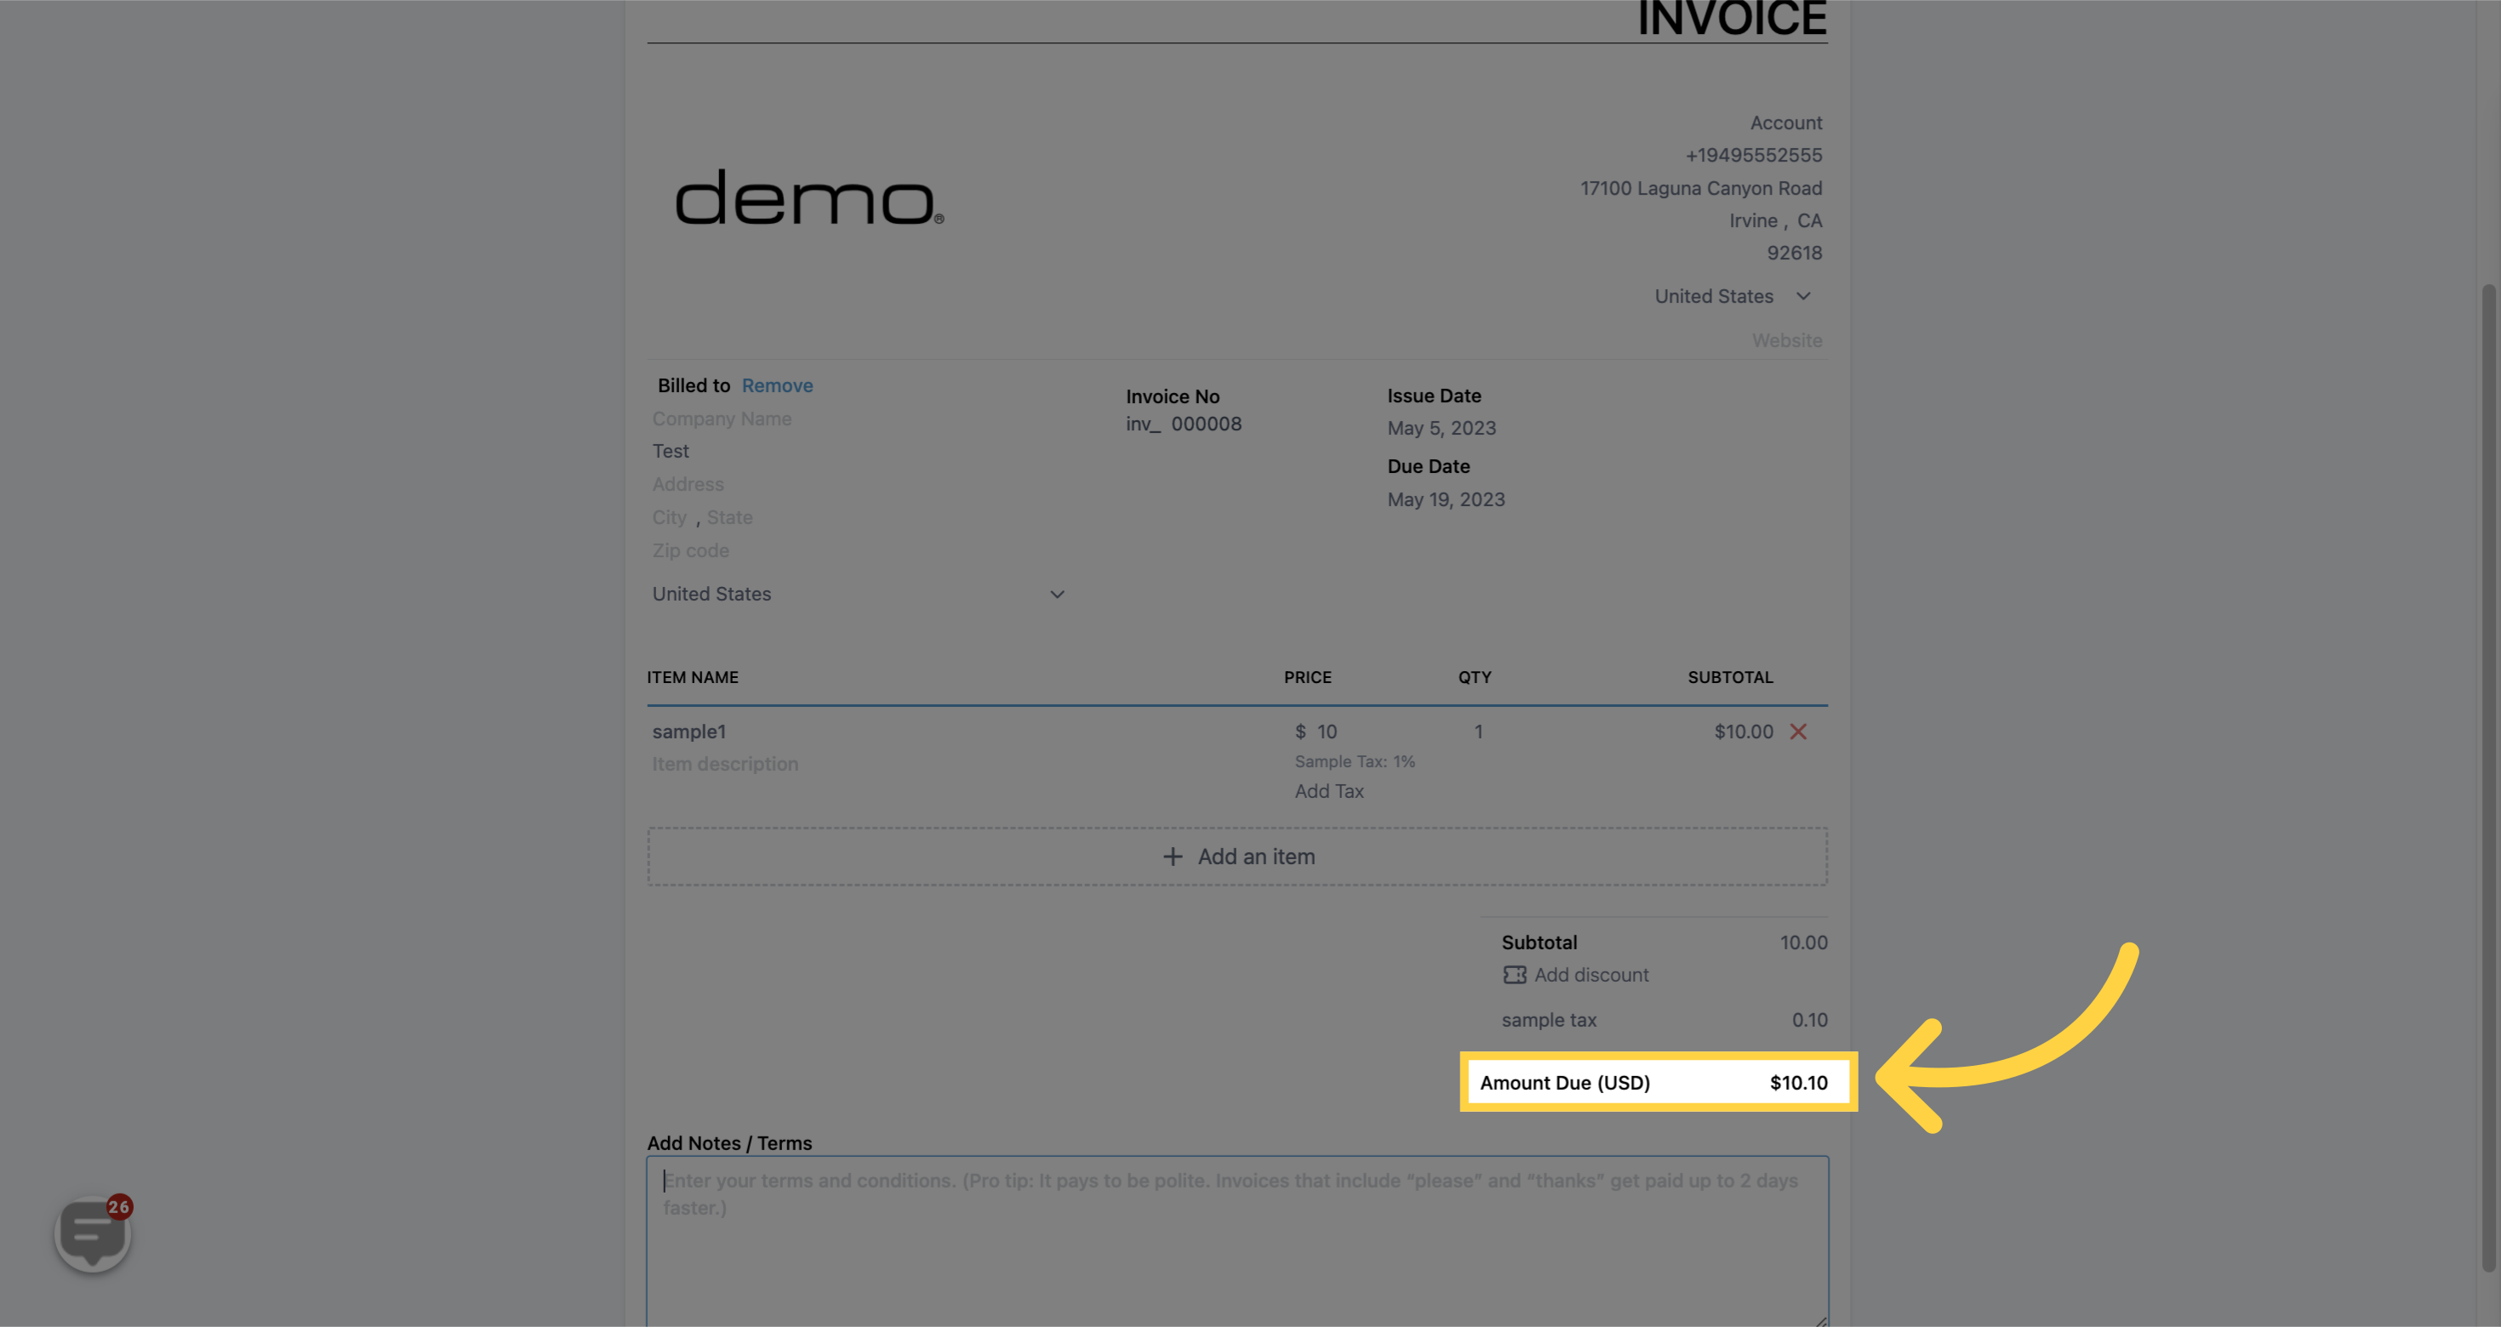The image size is (2501, 1327).
Task: Click the Zip code field
Action: pos(690,550)
